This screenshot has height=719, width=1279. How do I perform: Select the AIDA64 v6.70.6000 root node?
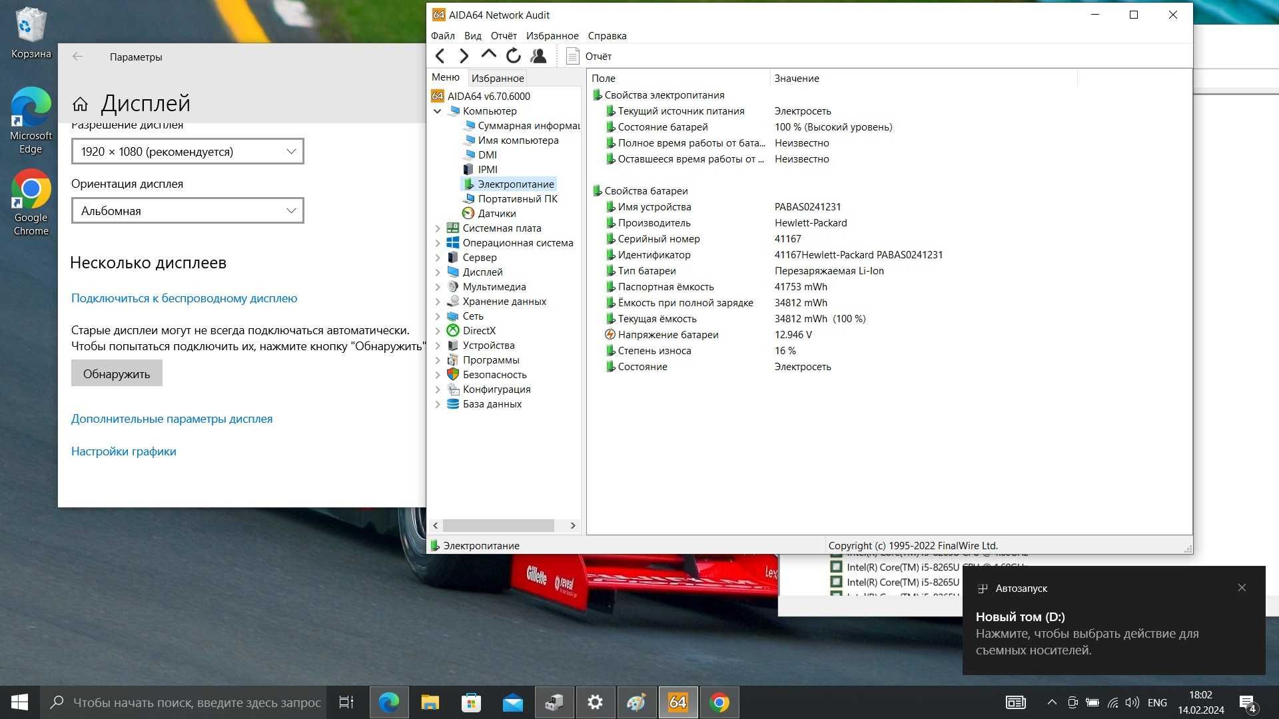click(481, 96)
